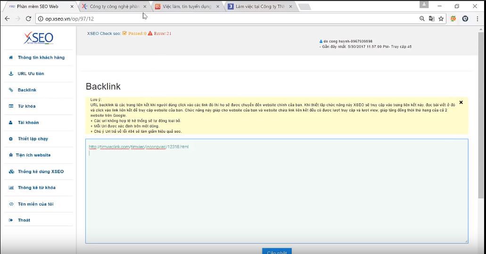Screen dimensions: 486x254
Task: Click the do cong huynh user name
Action: pos(348,41)
